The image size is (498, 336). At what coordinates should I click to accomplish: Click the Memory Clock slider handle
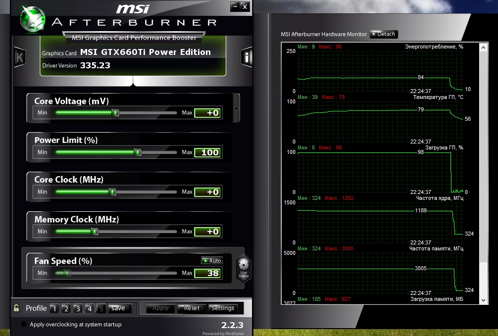coord(95,232)
